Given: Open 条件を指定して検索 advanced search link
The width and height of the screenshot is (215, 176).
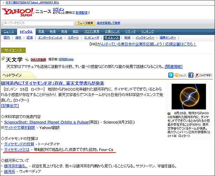Looking at the screenshot, I should [x=108, y=23].
